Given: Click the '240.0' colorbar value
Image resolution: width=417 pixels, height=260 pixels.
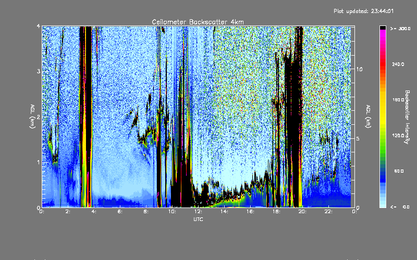Looking at the screenshot, I should pyautogui.click(x=398, y=64).
